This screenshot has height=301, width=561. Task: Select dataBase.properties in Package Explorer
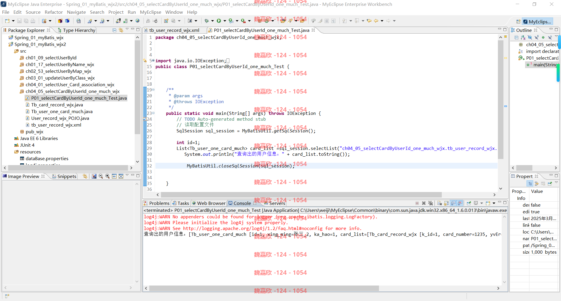coord(47,158)
